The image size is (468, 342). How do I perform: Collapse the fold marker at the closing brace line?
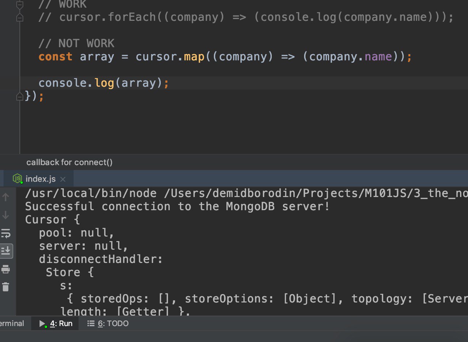click(20, 96)
